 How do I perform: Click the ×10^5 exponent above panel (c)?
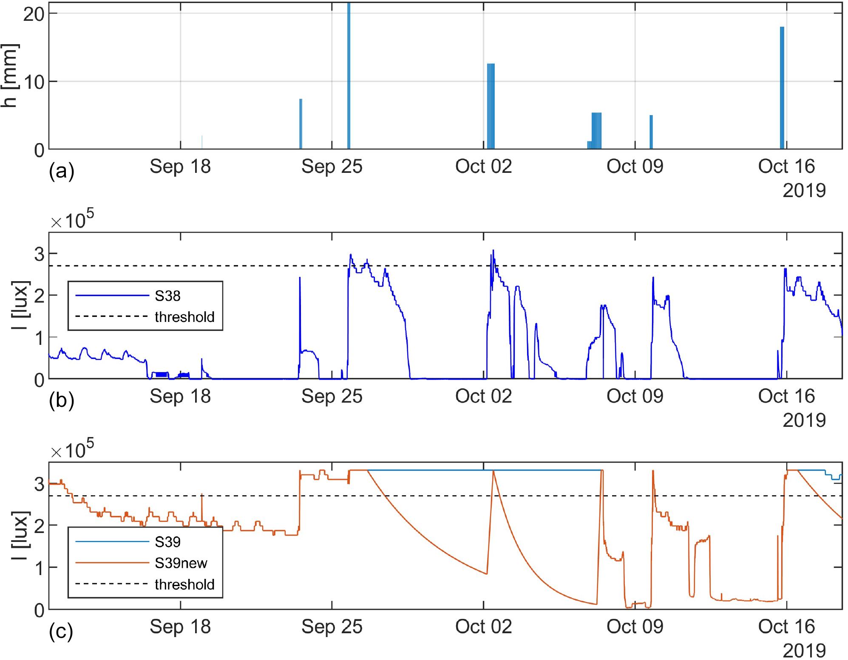coord(72,449)
